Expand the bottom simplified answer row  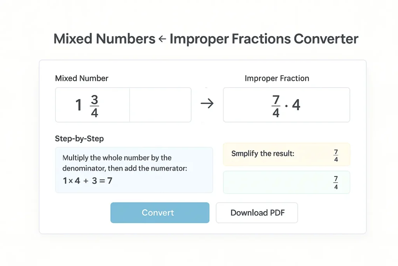286,182
